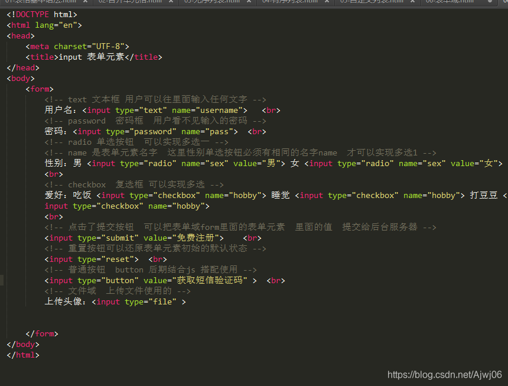Click the value="免费注册" attribute
Viewport: 508px width, 386px height.
pos(181,238)
